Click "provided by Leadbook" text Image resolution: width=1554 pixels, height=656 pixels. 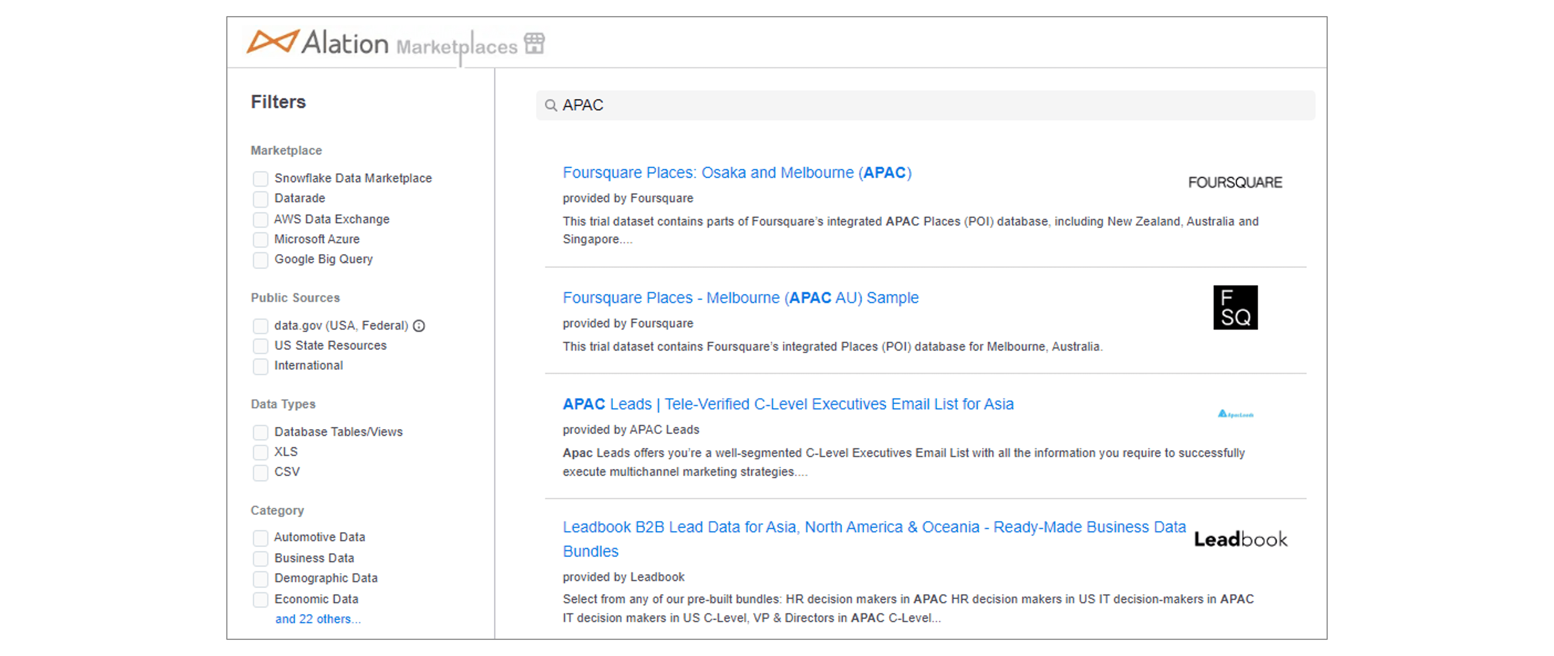pyautogui.click(x=623, y=577)
